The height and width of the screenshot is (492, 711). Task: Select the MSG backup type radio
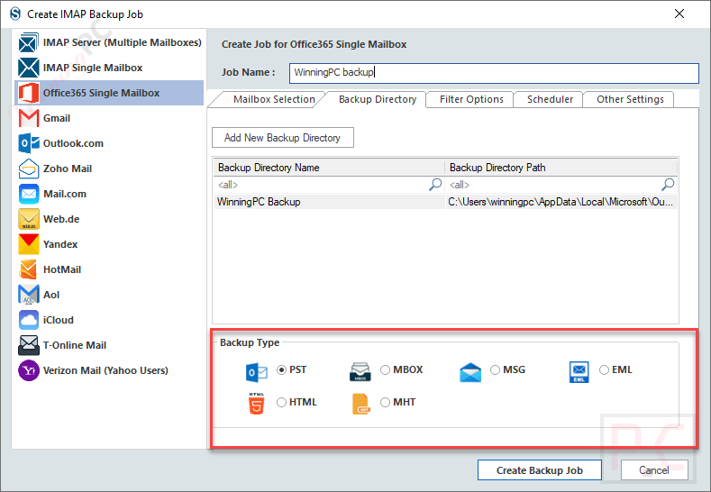click(495, 370)
